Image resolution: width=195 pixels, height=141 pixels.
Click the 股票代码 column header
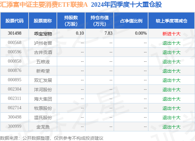coord(14,21)
